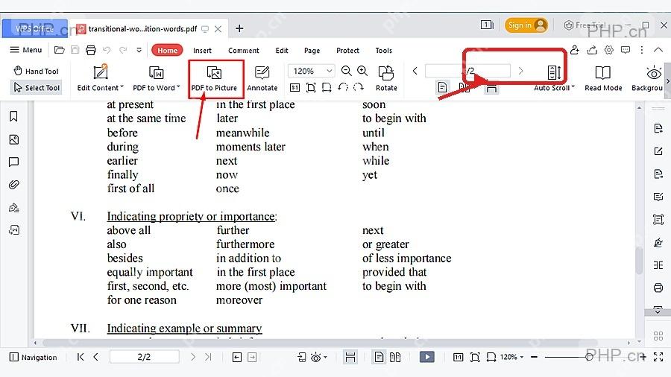
Task: Expand the Auto Scroll dropdown
Action: coord(573,87)
